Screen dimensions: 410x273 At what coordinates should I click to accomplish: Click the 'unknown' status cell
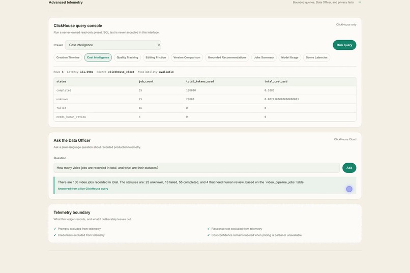pos(62,99)
